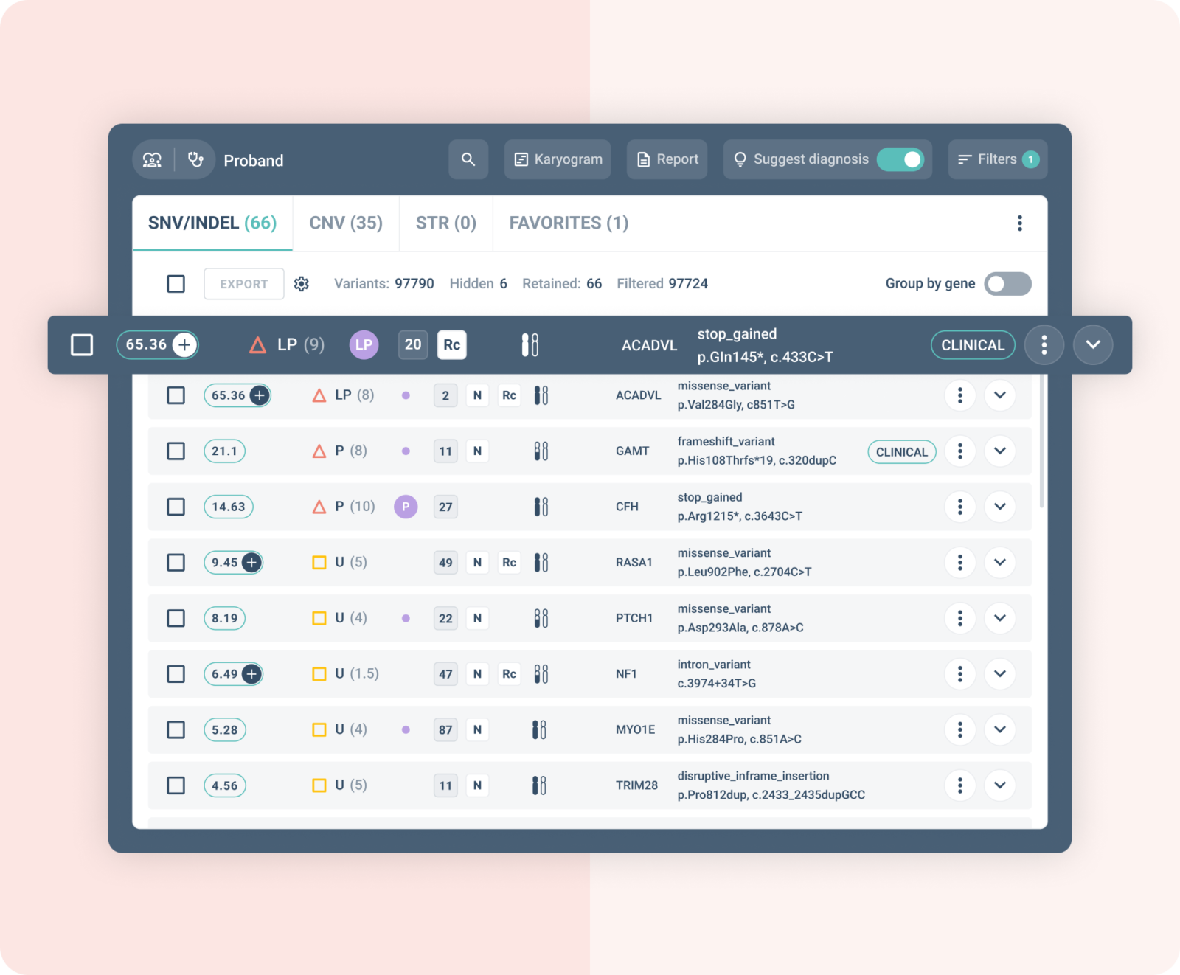Viewport: 1180px width, 975px height.
Task: Expand the PTCH1 row chevron
Action: [1000, 618]
